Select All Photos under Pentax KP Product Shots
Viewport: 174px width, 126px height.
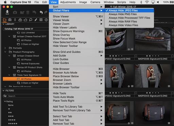[26, 71]
